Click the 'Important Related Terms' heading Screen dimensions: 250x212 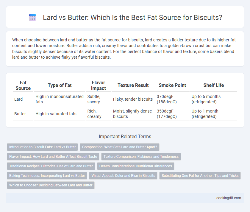125,137
